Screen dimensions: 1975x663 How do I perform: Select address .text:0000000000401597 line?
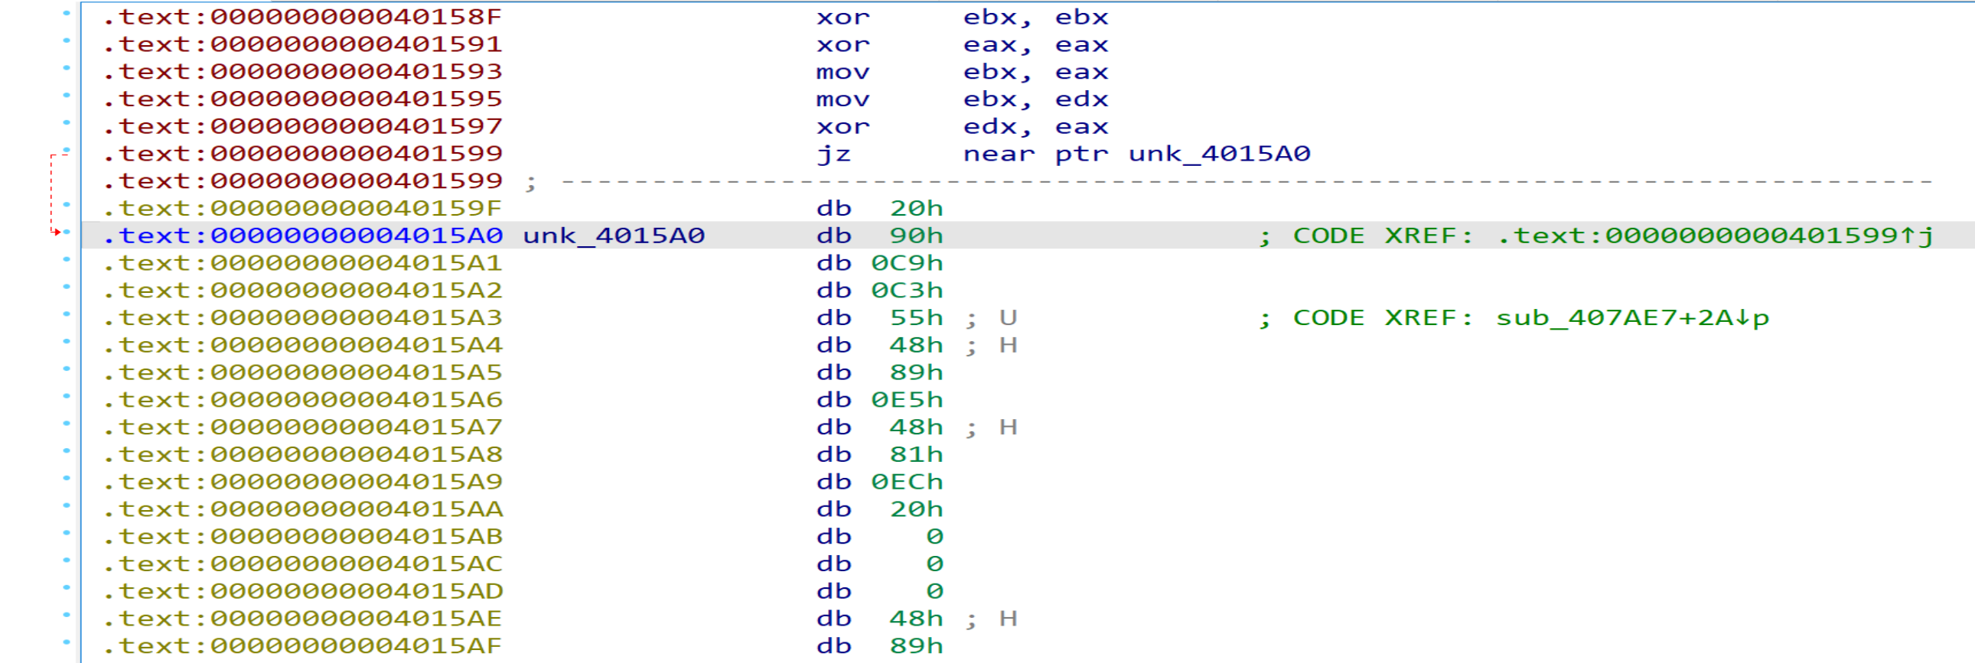pyautogui.click(x=303, y=126)
